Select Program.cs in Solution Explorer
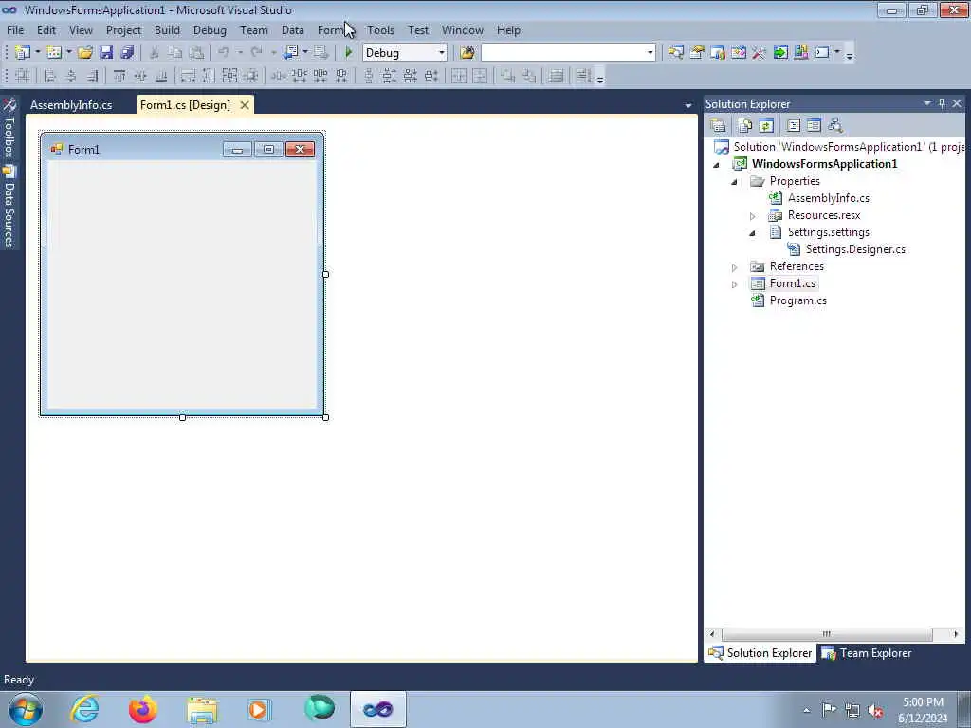This screenshot has width=971, height=728. coord(797,300)
